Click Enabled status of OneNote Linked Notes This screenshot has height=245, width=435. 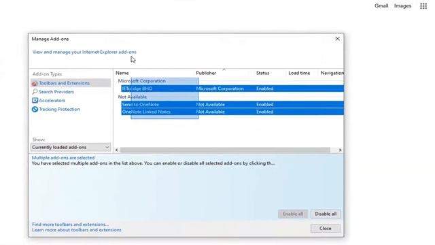tap(264, 112)
